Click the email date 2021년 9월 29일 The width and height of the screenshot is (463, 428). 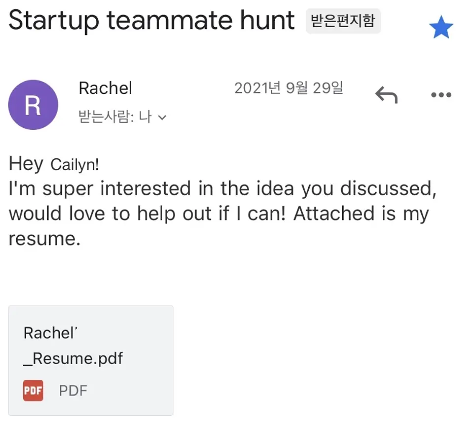click(x=289, y=88)
